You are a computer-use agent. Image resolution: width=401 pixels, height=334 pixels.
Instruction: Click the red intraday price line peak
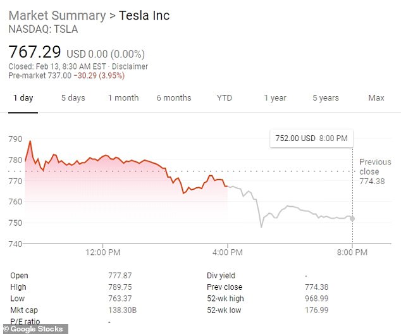pyautogui.click(x=30, y=142)
